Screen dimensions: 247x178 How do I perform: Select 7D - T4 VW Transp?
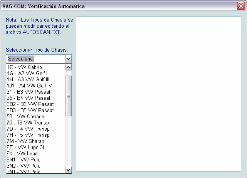coord(28,129)
